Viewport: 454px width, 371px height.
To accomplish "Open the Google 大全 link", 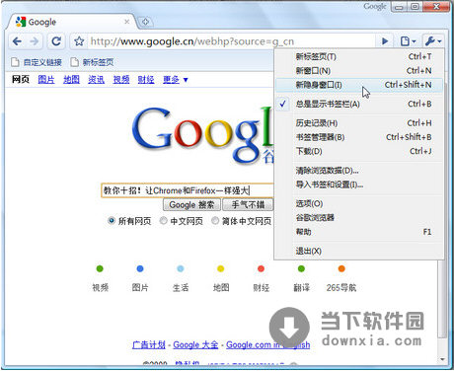I will tap(195, 344).
